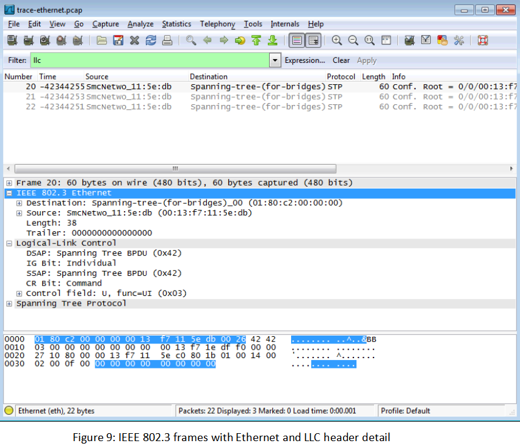Click the Zoom out toolbar icon
520x446 pixels.
click(x=353, y=40)
